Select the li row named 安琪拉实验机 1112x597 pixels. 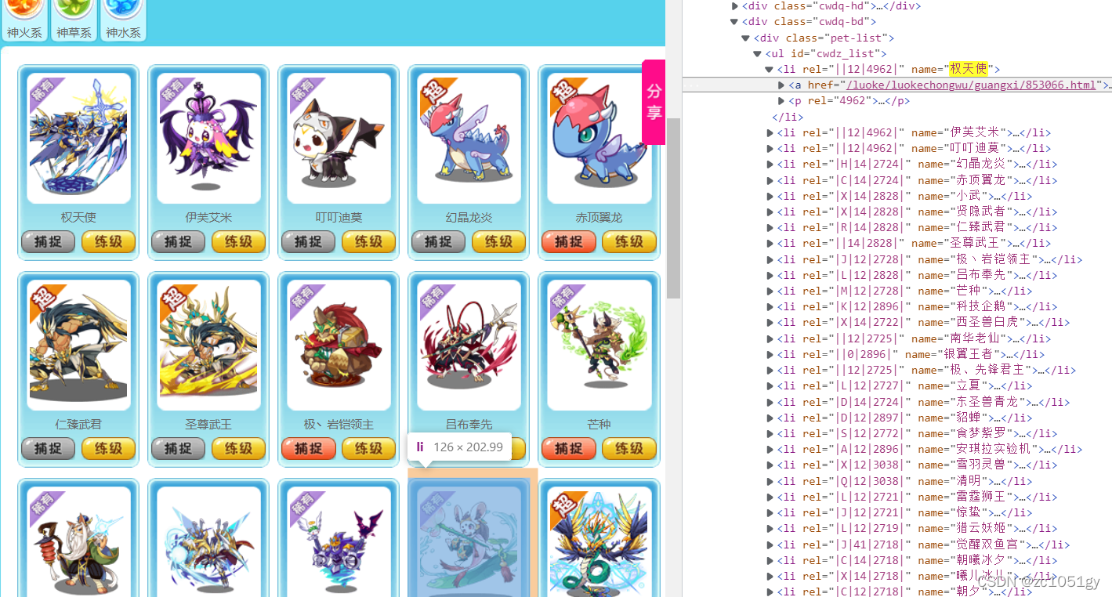tap(896, 449)
